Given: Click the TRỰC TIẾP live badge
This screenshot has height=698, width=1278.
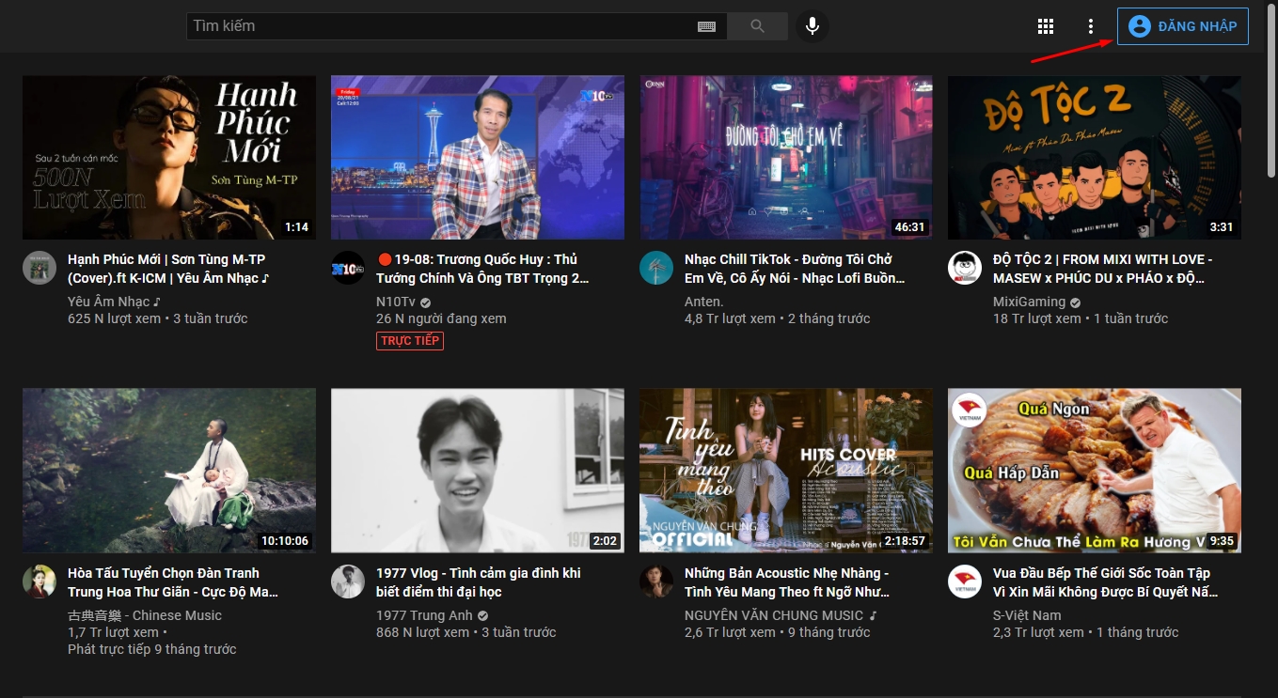Looking at the screenshot, I should (410, 340).
